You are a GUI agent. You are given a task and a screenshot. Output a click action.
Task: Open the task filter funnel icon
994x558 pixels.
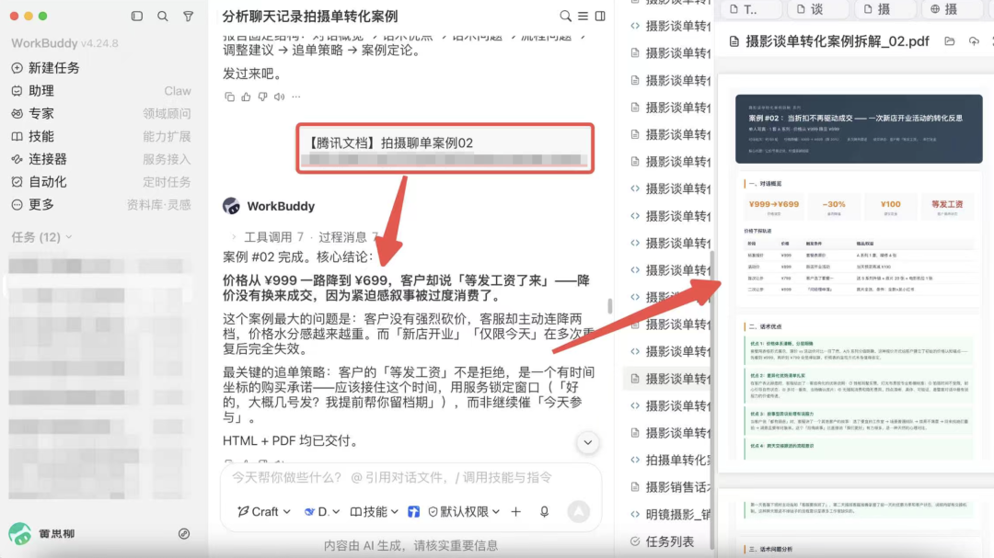click(x=189, y=16)
